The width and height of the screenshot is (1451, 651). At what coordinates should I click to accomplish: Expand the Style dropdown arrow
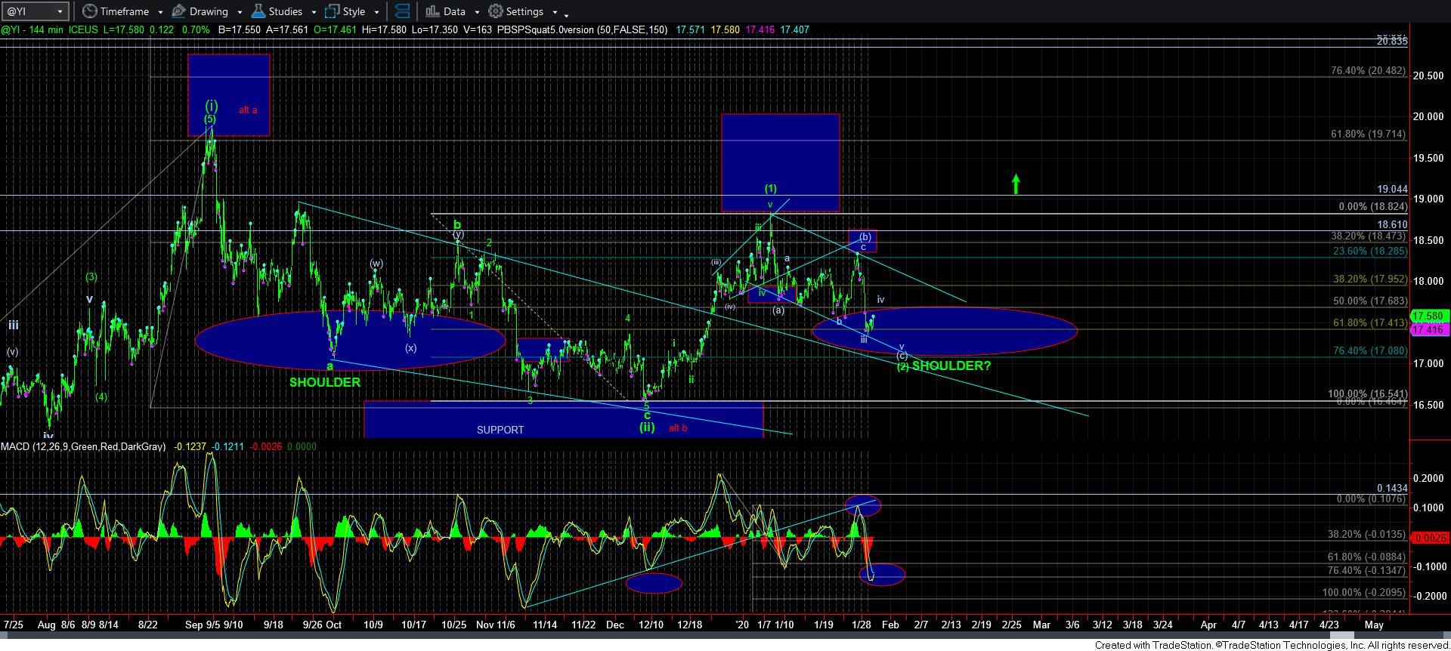point(376,12)
